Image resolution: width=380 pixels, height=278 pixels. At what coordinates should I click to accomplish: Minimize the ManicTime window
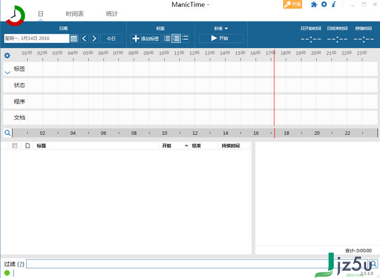[353, 4]
